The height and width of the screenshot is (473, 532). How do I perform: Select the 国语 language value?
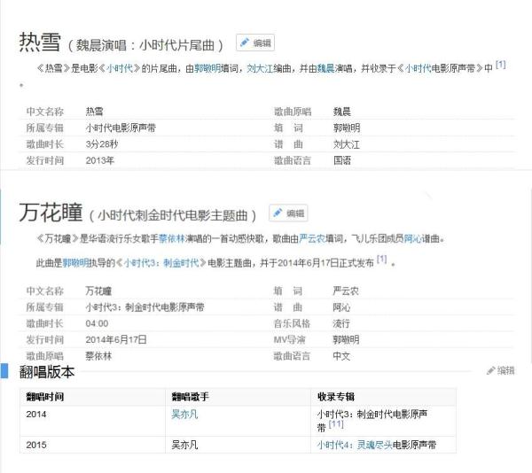342,160
